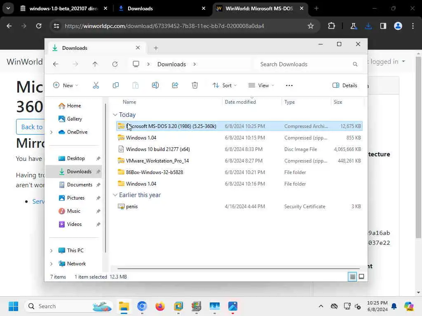Select the WinWorld: Microsoft MS-DOS tab
Image resolution: width=422 pixels, height=316 pixels.
click(259, 9)
